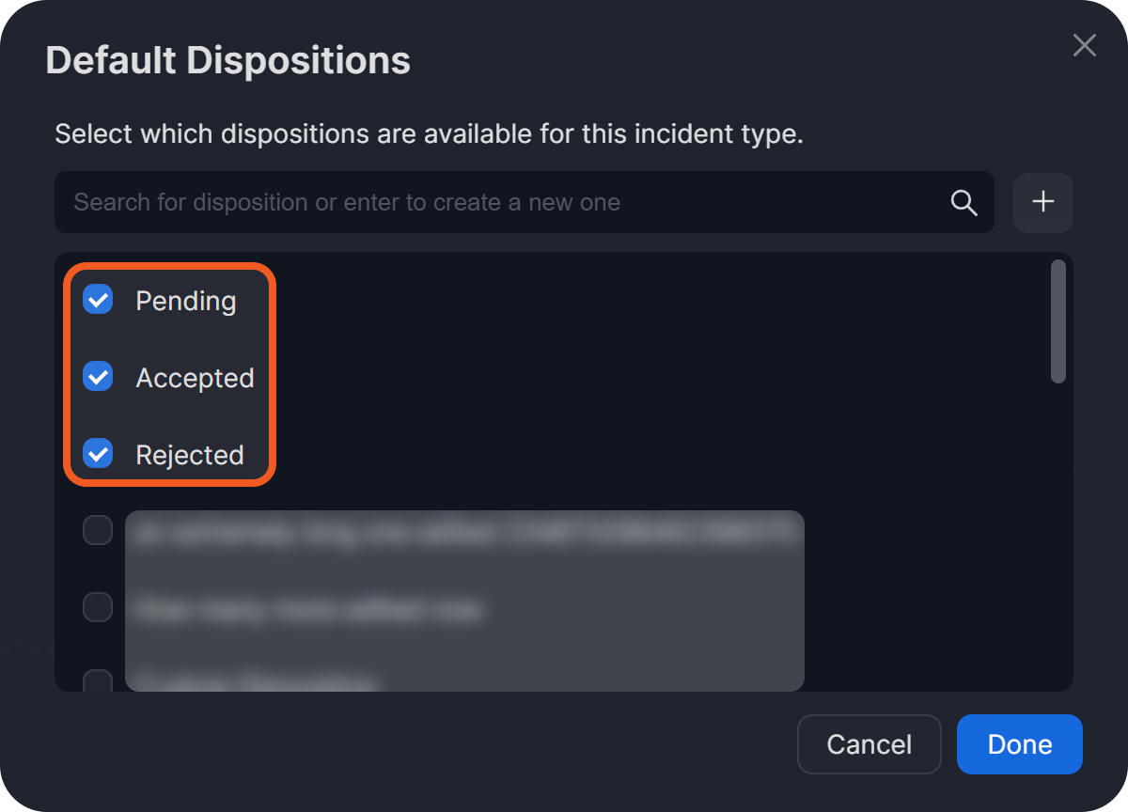
Task: Confirm with the Done button
Action: 1019,744
